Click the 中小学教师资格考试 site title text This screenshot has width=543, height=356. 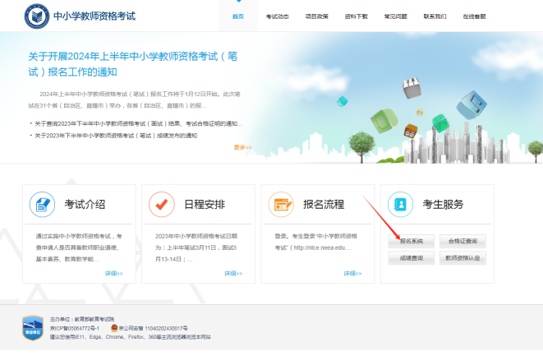(94, 16)
